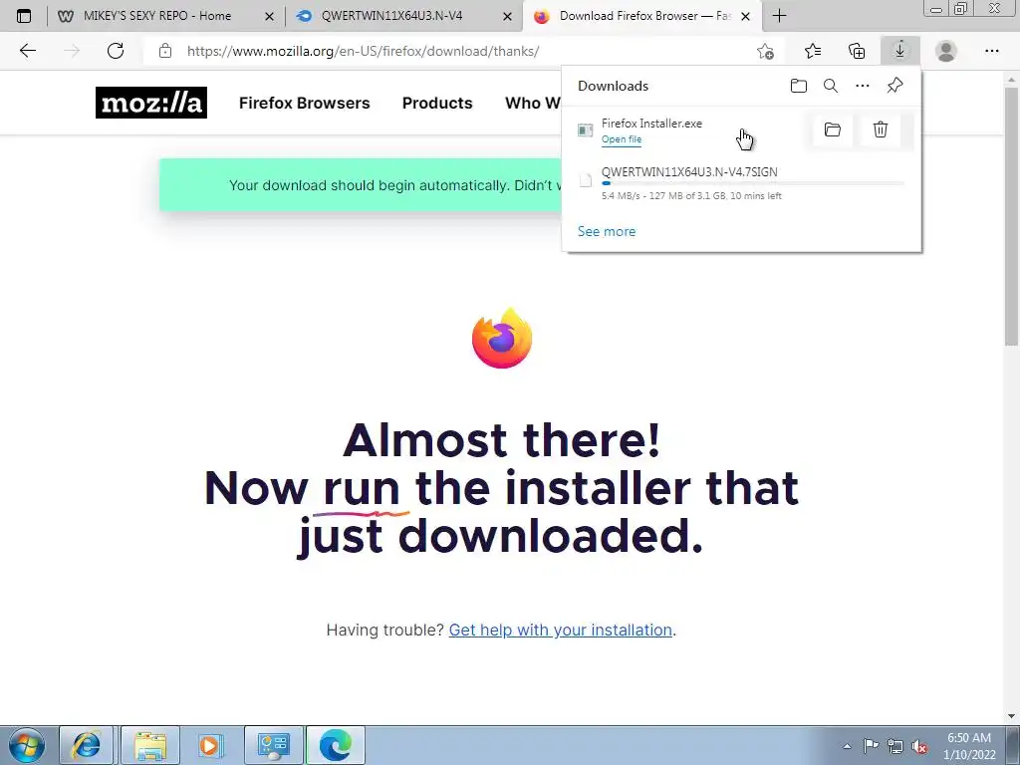Click the Downloads panel title
The image size is (1020, 765).
point(613,86)
